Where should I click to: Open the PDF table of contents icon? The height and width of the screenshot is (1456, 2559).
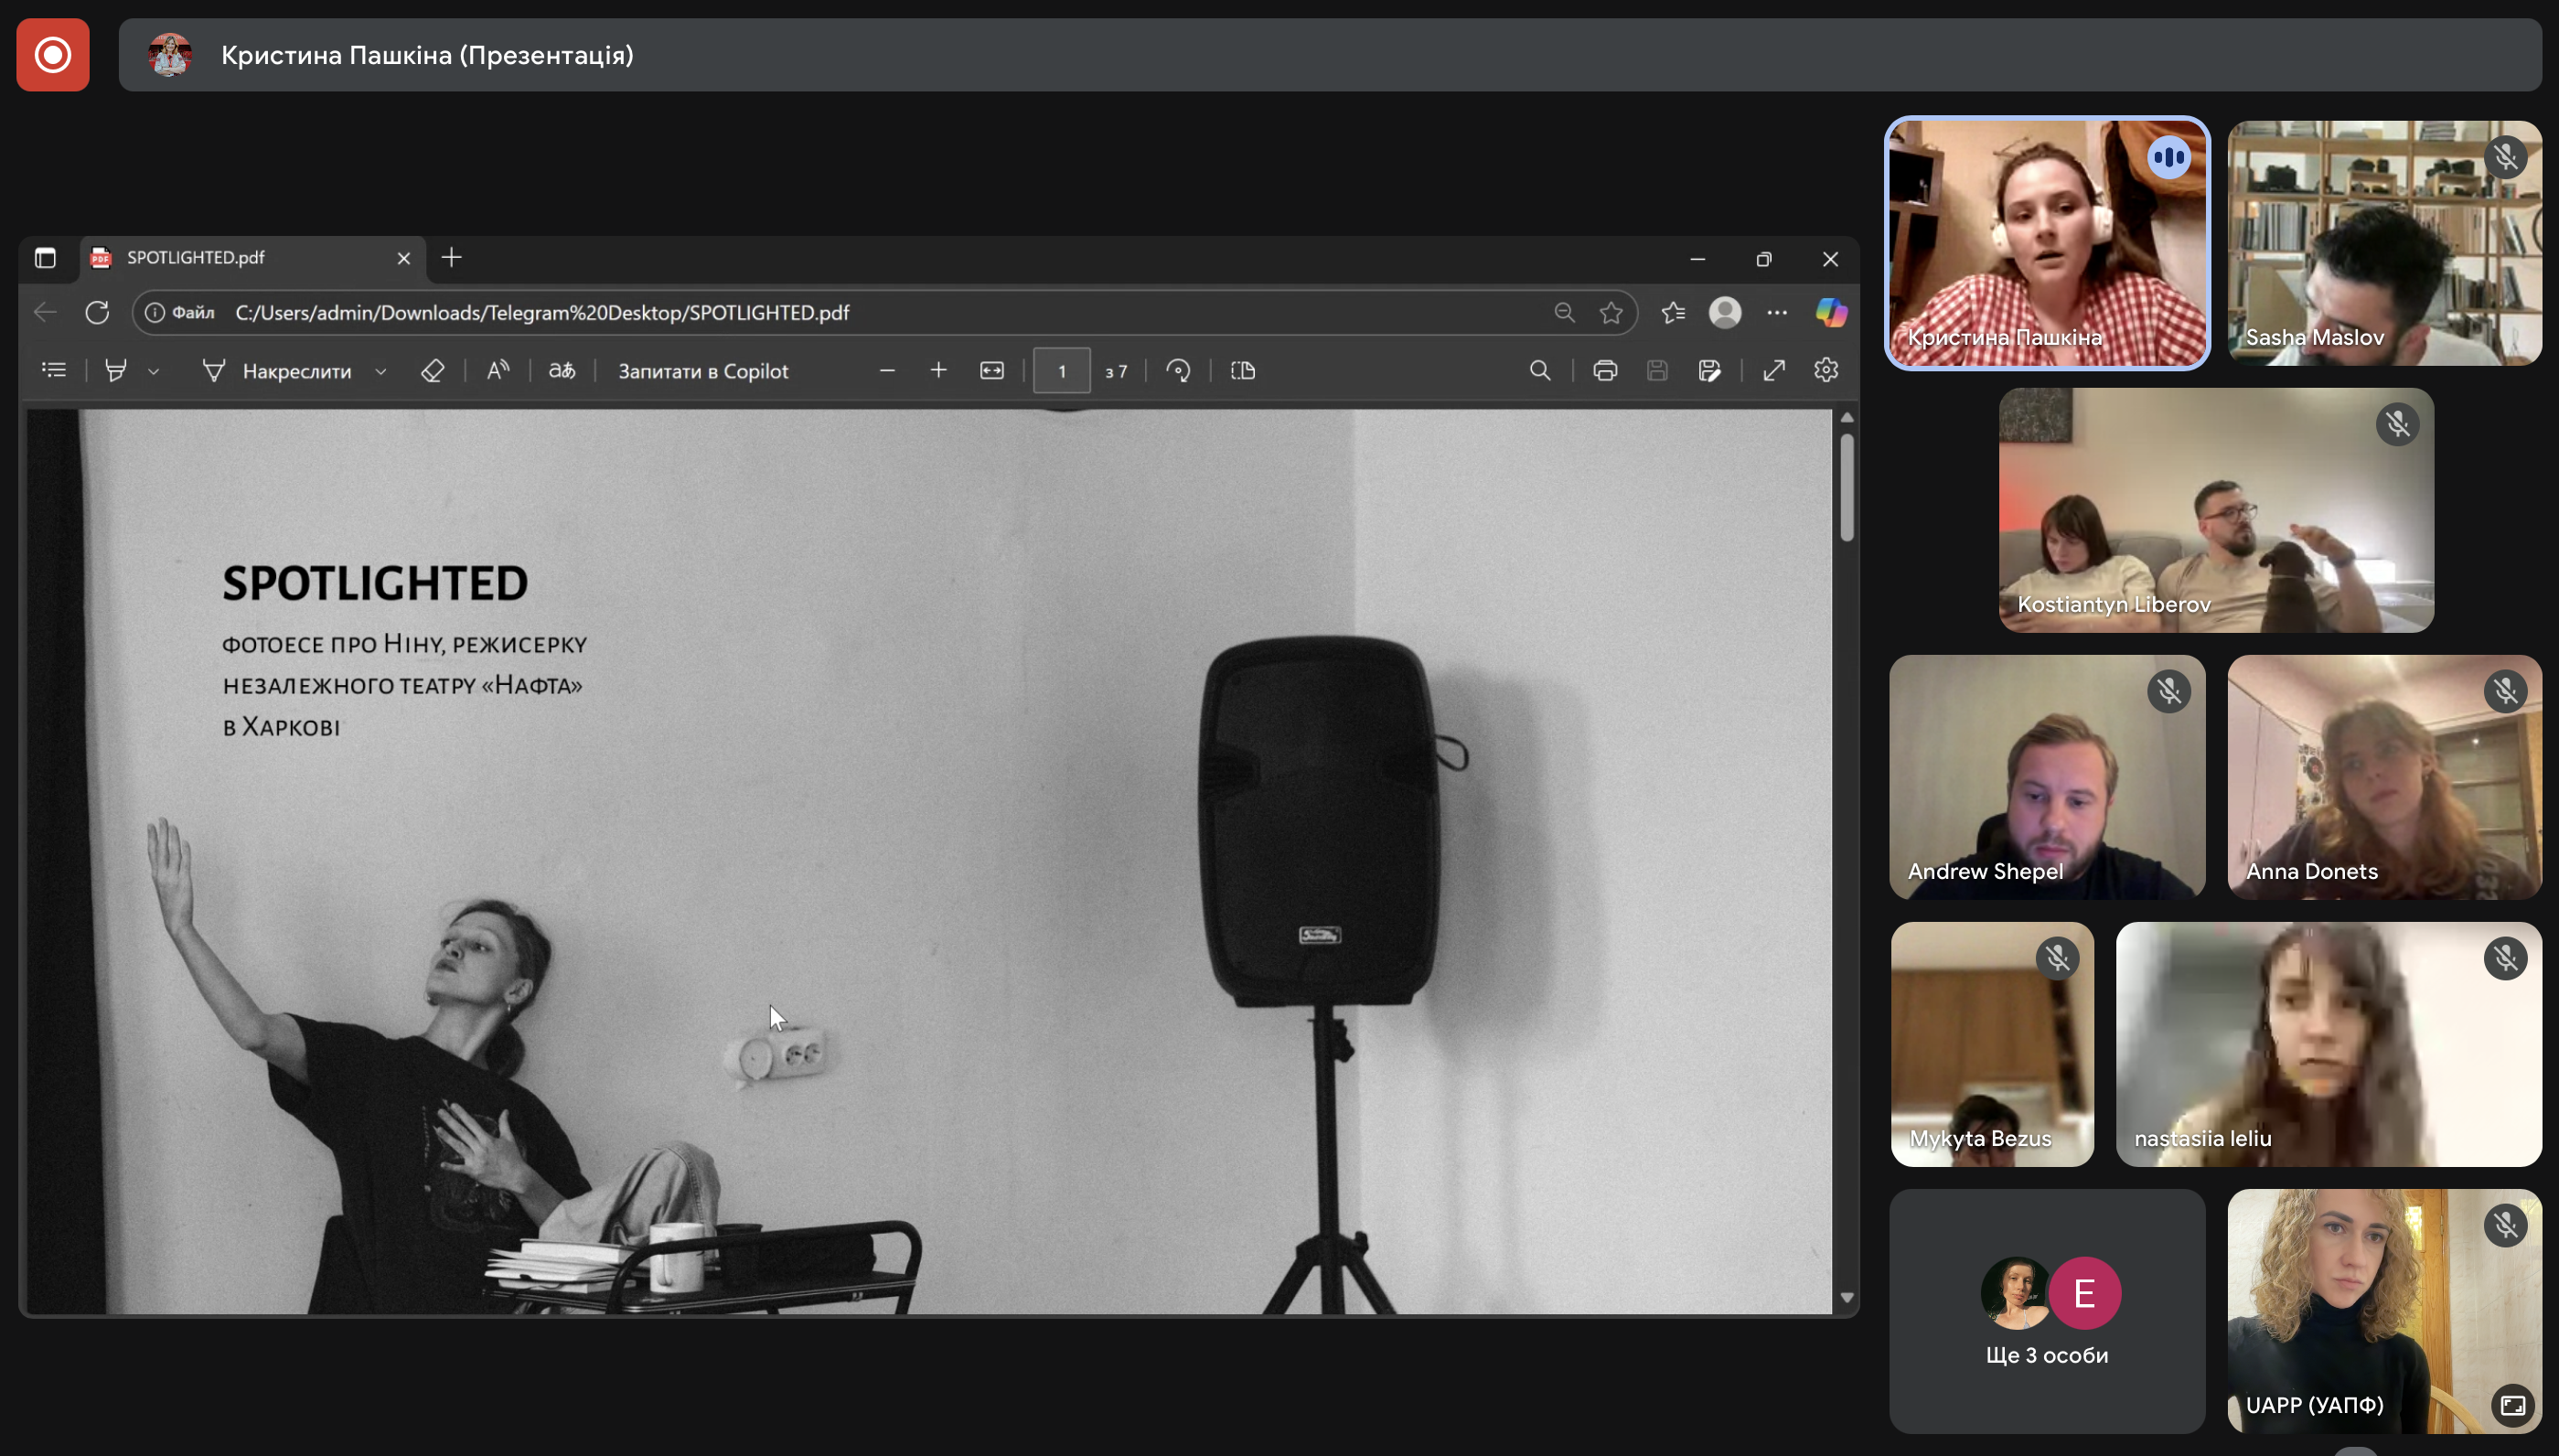point(54,371)
